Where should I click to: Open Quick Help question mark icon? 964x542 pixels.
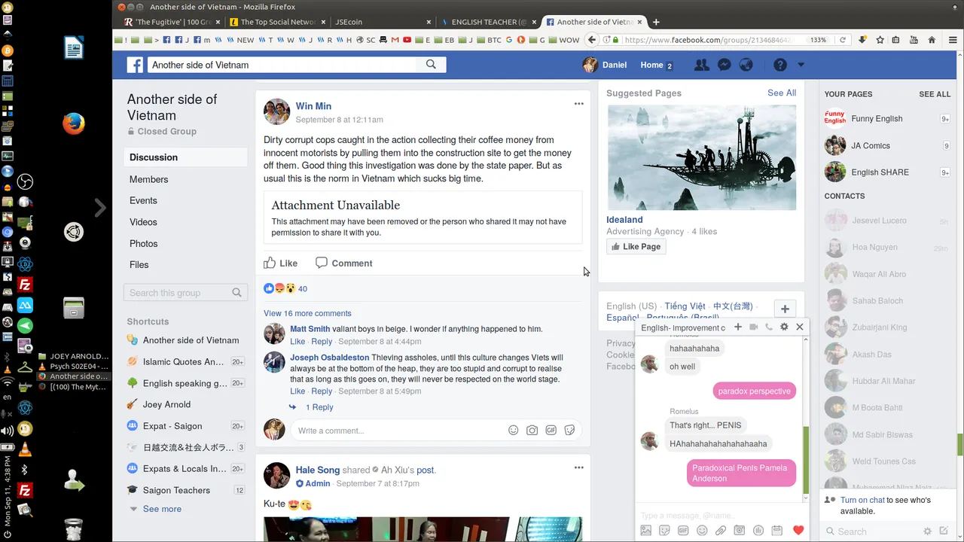780,65
